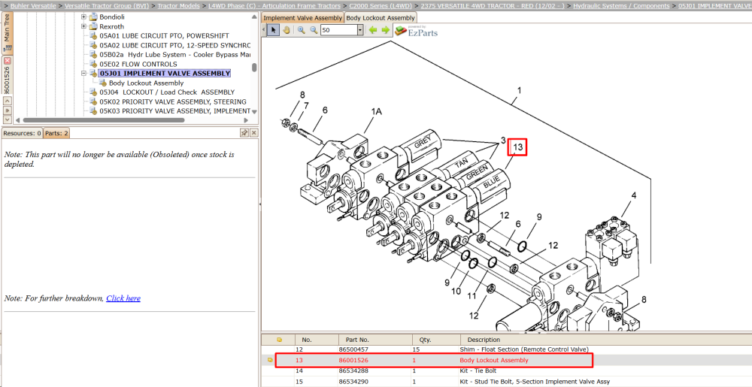Collapse the 05J01 IMPLEMENT VALVE ASSEMBLY node
The height and width of the screenshot is (387, 752).
point(83,74)
